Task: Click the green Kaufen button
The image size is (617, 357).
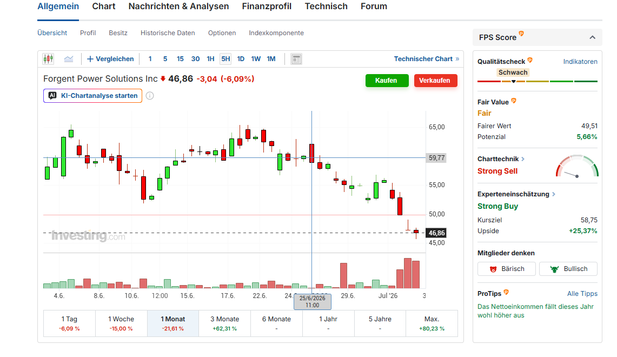Action: 387,80
